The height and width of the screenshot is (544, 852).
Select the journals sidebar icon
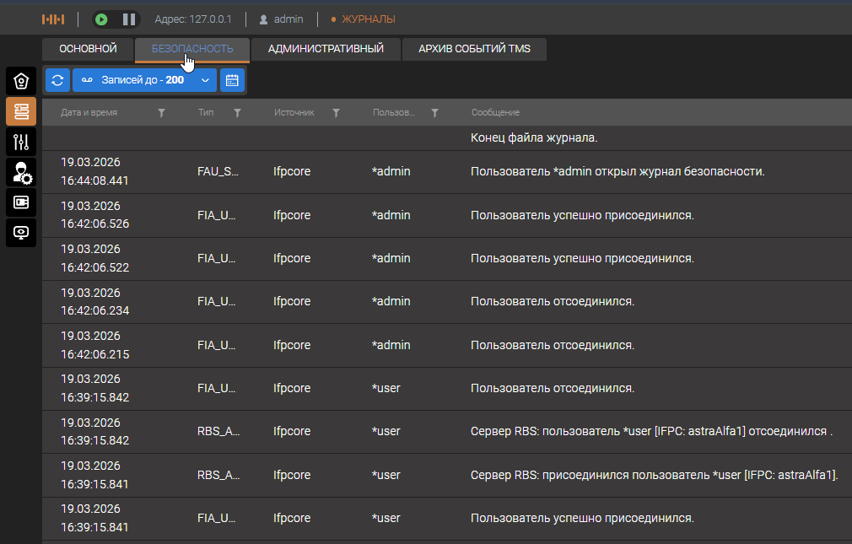[x=21, y=111]
